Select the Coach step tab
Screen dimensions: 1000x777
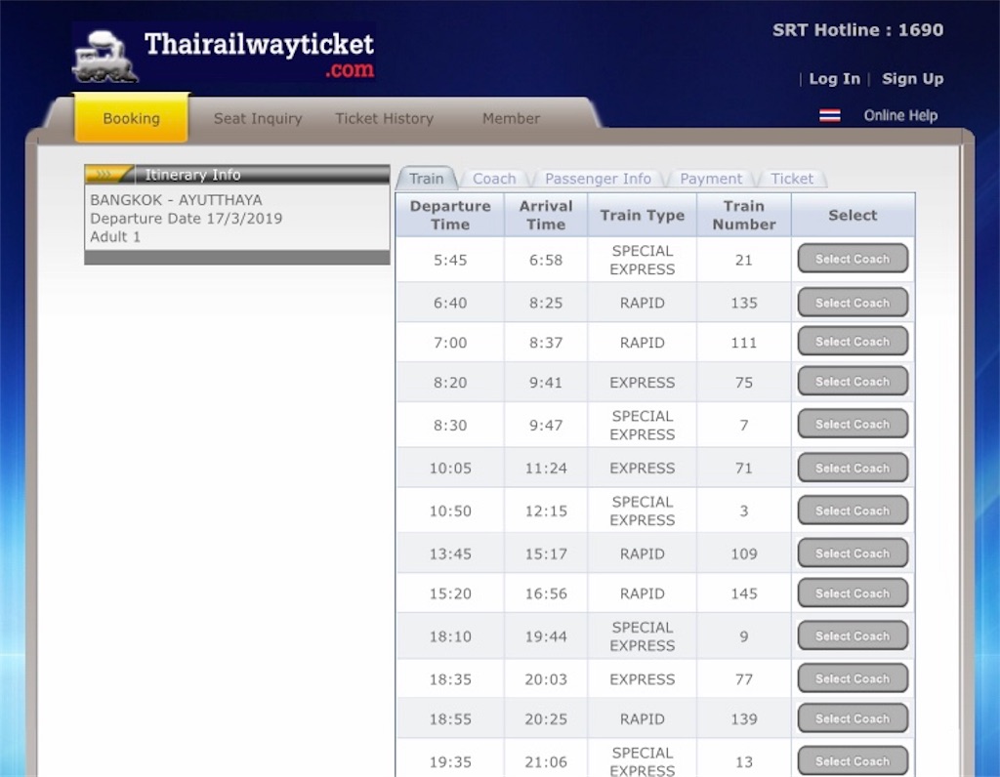point(494,179)
